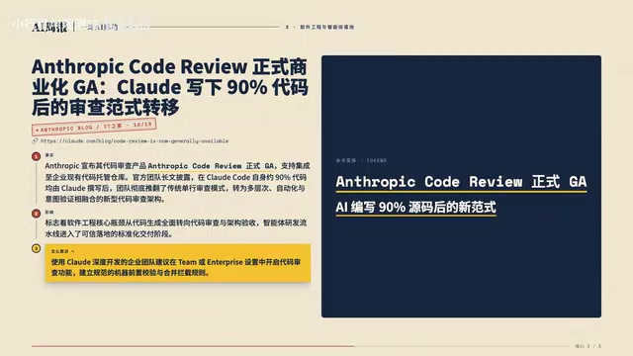The image size is (633, 356).
Task: Click the red progress bar at the bottom
Action: pos(193,346)
